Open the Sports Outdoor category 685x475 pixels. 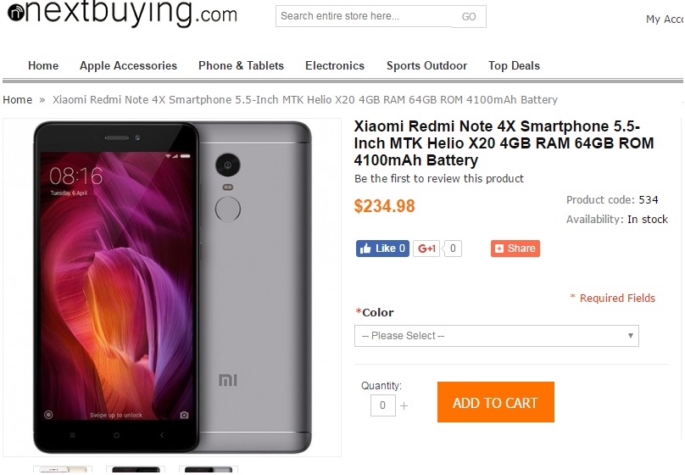coord(426,65)
